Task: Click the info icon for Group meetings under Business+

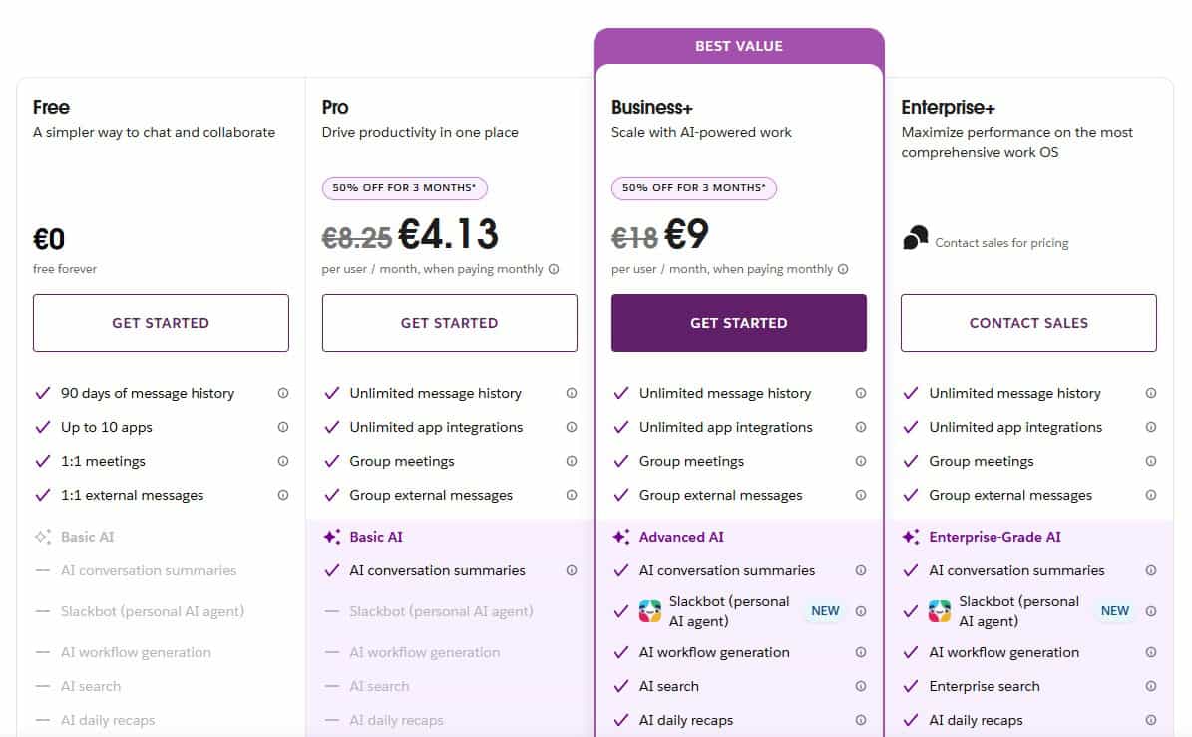Action: tap(861, 461)
